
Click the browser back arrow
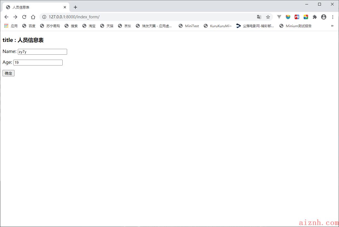coord(6,17)
